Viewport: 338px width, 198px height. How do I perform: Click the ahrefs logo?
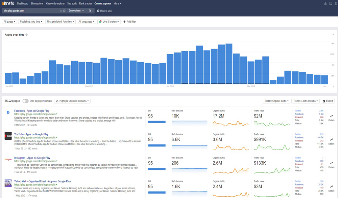click(8, 3)
